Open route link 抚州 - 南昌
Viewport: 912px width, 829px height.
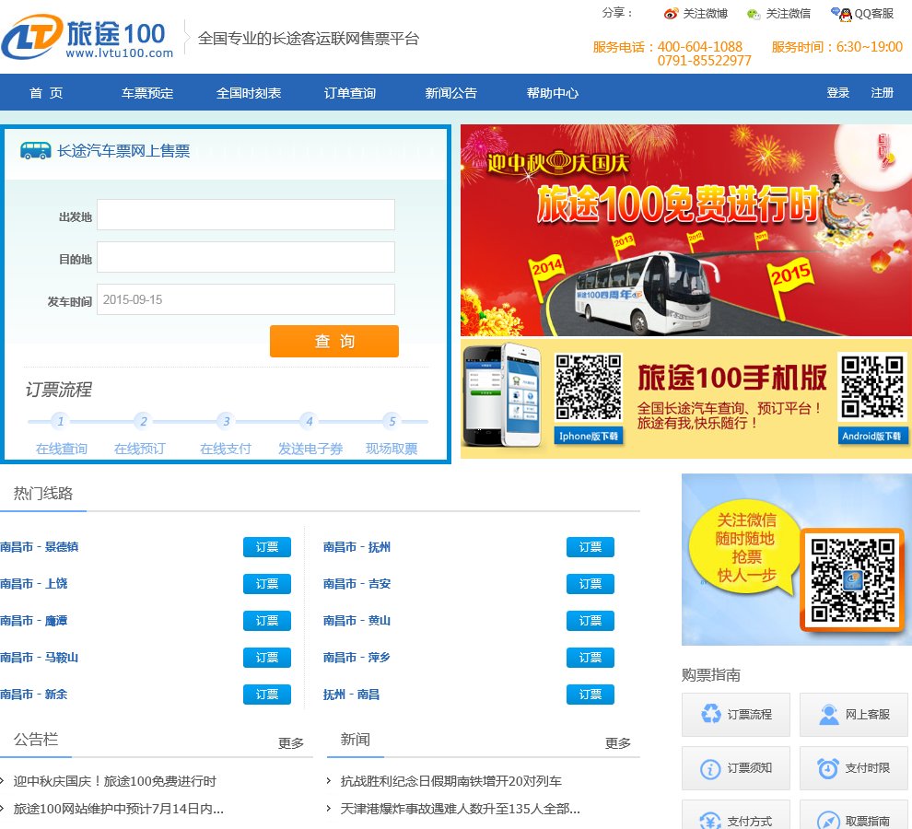click(351, 694)
